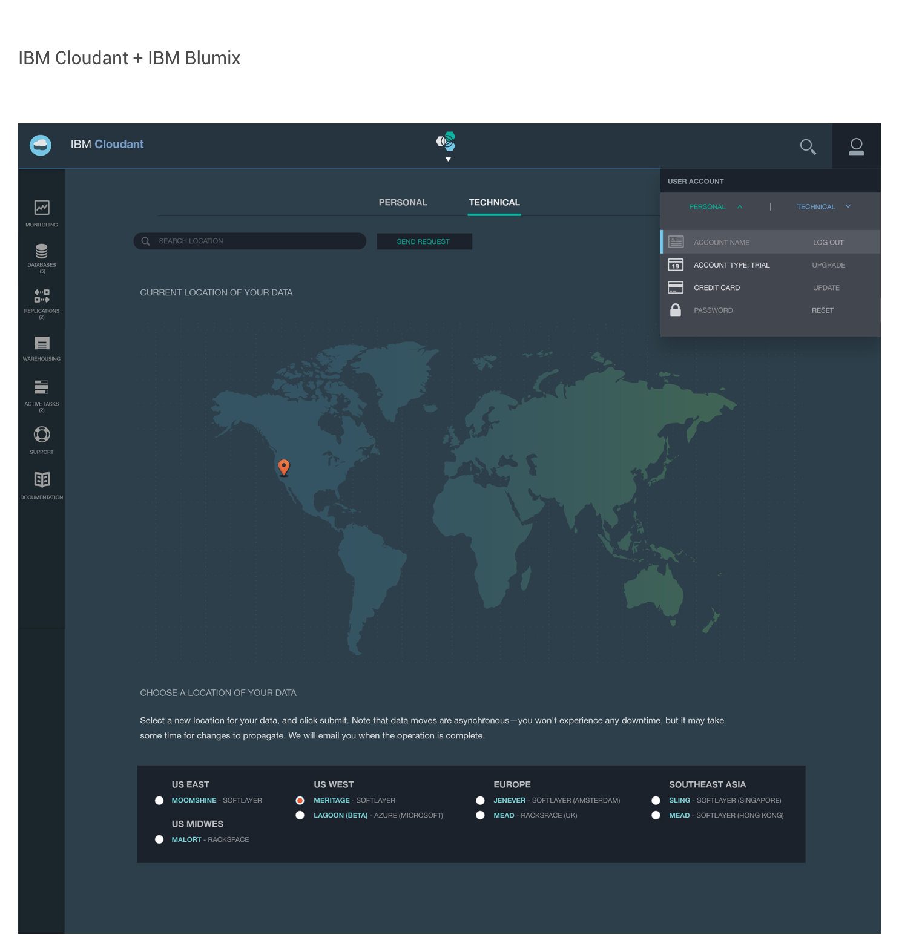Open the Warehousing sidebar icon
899x949 pixels.
click(x=42, y=343)
